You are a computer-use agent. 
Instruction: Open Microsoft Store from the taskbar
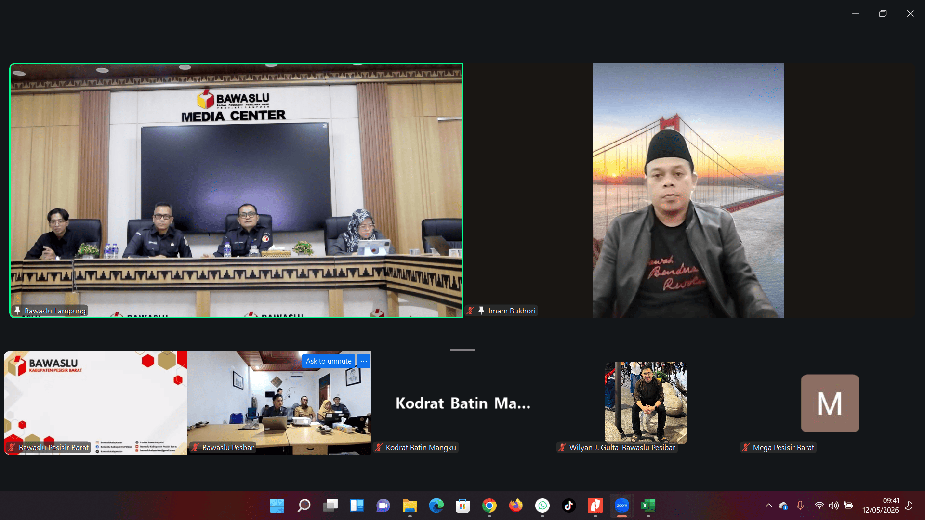(x=462, y=506)
